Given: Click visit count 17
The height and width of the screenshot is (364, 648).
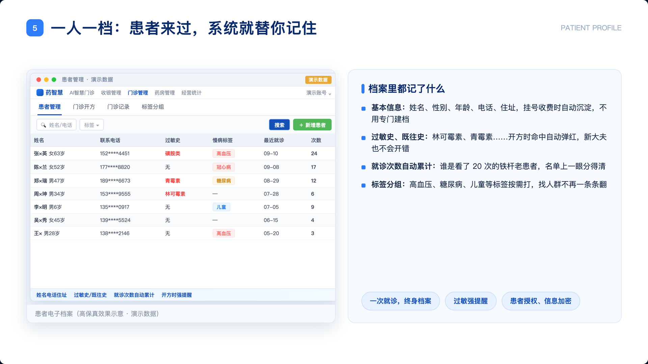Looking at the screenshot, I should pyautogui.click(x=314, y=167).
